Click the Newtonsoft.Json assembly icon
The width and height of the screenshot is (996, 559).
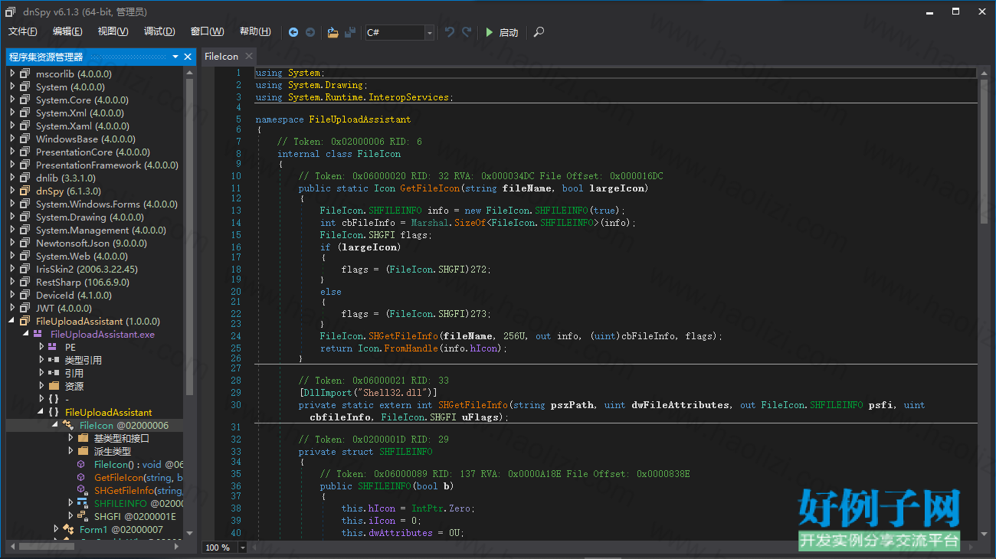point(25,243)
